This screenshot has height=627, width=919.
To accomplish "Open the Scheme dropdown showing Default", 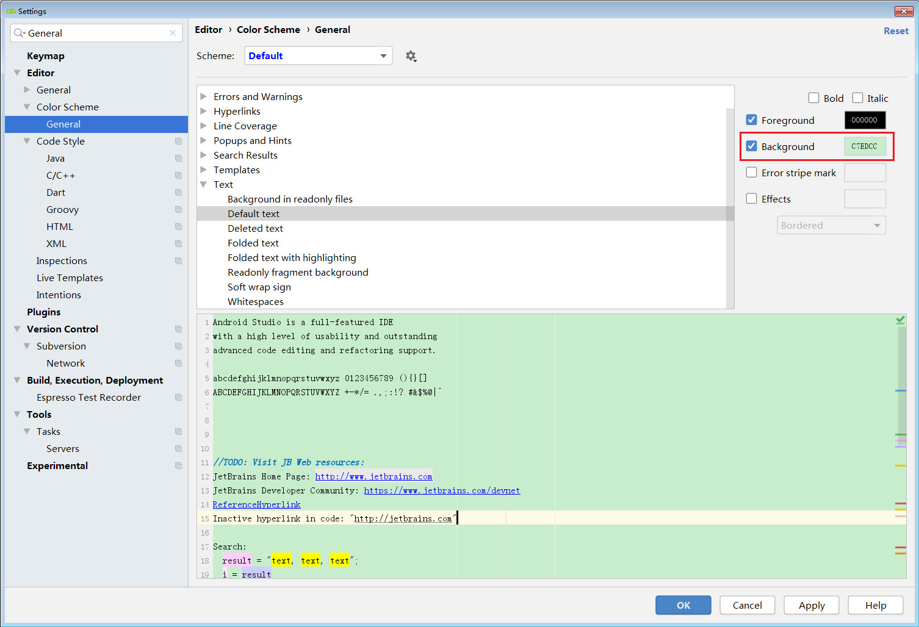I will (x=319, y=56).
